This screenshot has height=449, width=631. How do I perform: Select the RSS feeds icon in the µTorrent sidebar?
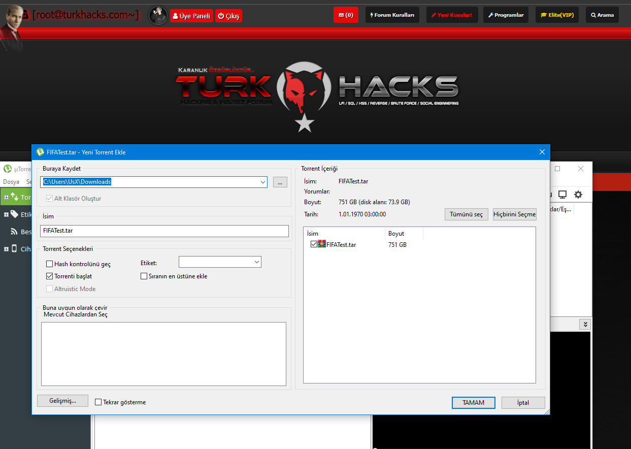coord(14,232)
